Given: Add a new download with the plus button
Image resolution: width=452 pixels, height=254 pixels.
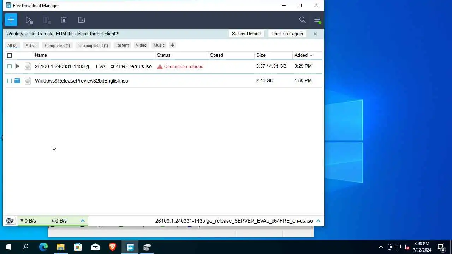Looking at the screenshot, I should coord(11,20).
